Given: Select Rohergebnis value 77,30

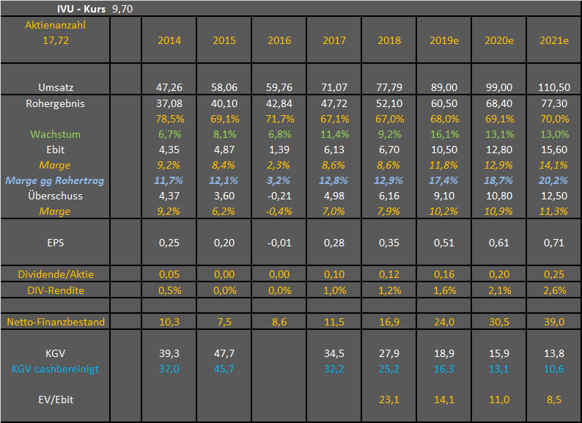Looking at the screenshot, I should [554, 103].
